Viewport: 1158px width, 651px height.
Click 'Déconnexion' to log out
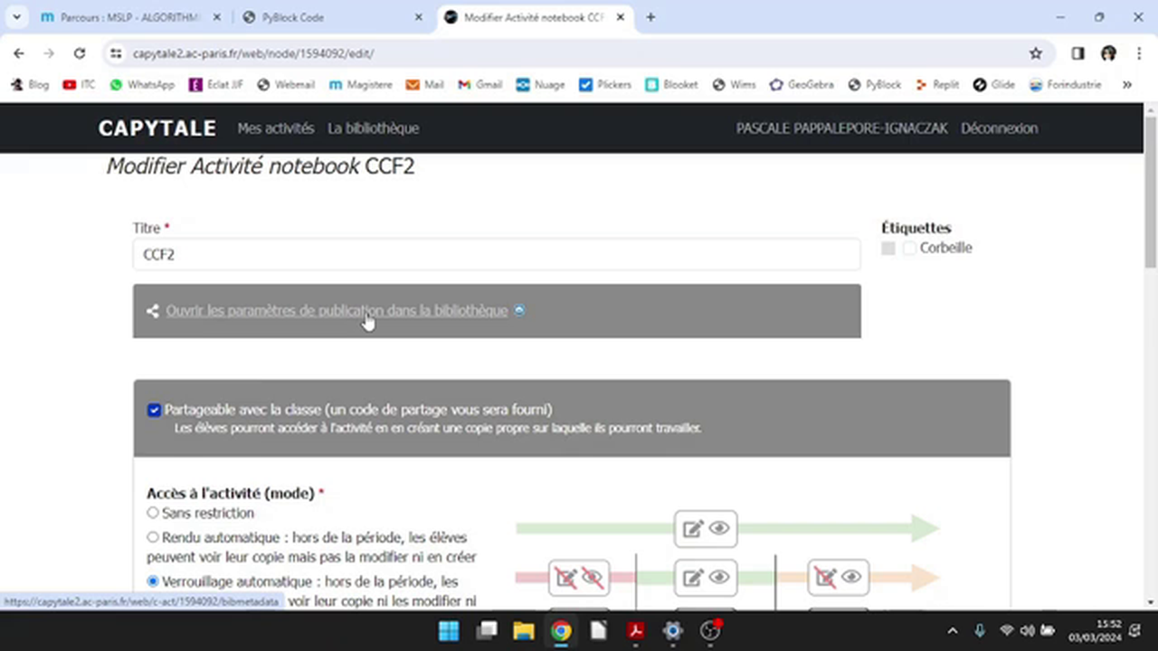tap(999, 127)
